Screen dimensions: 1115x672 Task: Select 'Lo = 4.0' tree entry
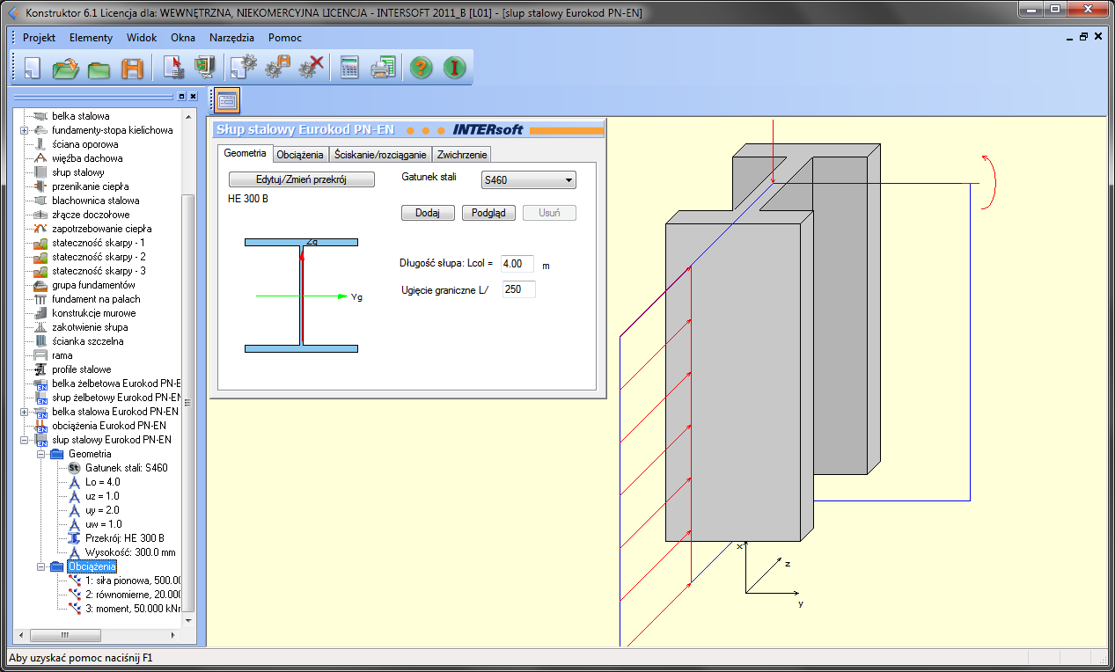pyautogui.click(x=103, y=482)
